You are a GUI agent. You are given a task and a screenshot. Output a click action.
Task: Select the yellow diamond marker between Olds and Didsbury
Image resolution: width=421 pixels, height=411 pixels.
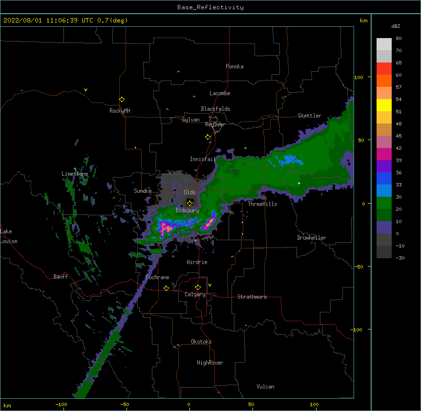click(x=190, y=203)
